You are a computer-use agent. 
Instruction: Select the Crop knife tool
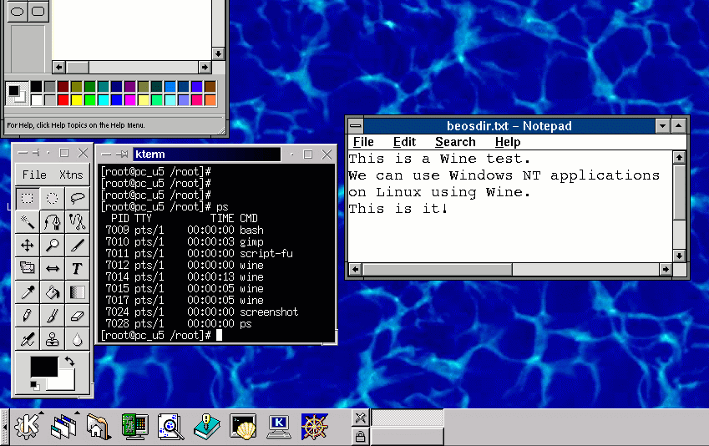[x=78, y=246]
